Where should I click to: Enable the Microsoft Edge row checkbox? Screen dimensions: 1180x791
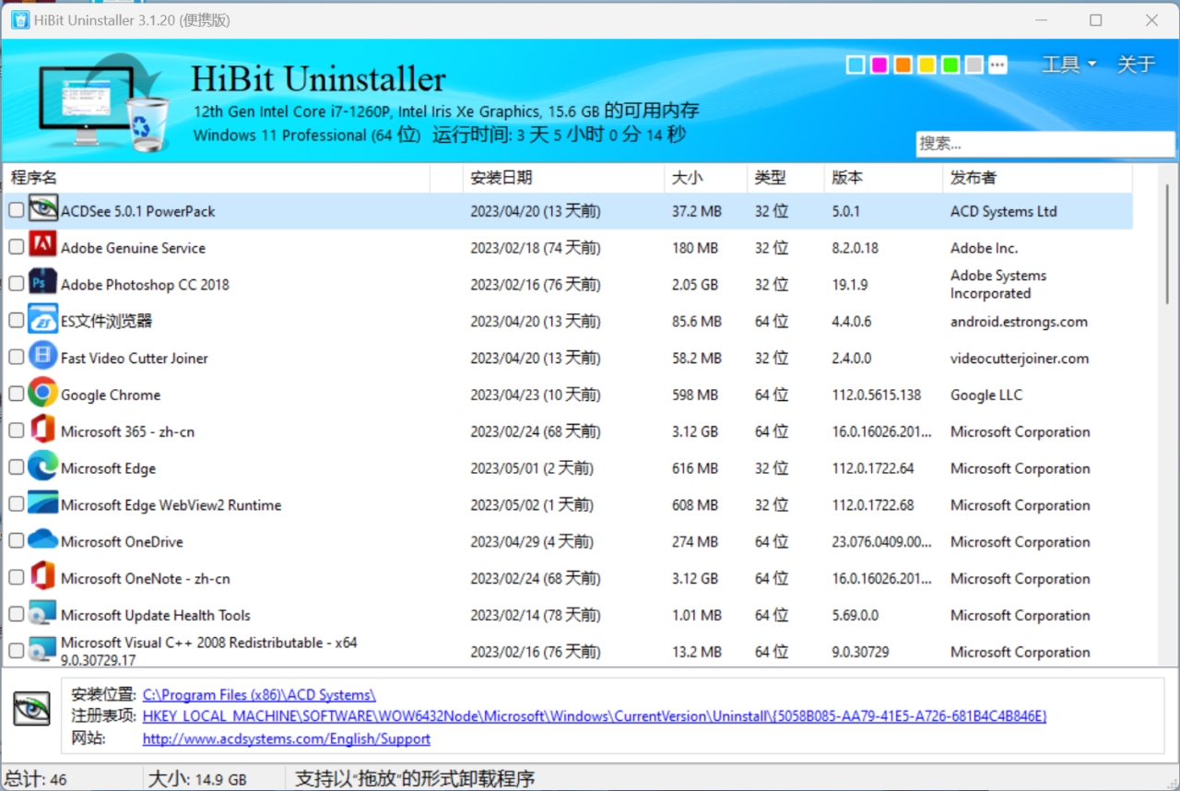(x=16, y=467)
